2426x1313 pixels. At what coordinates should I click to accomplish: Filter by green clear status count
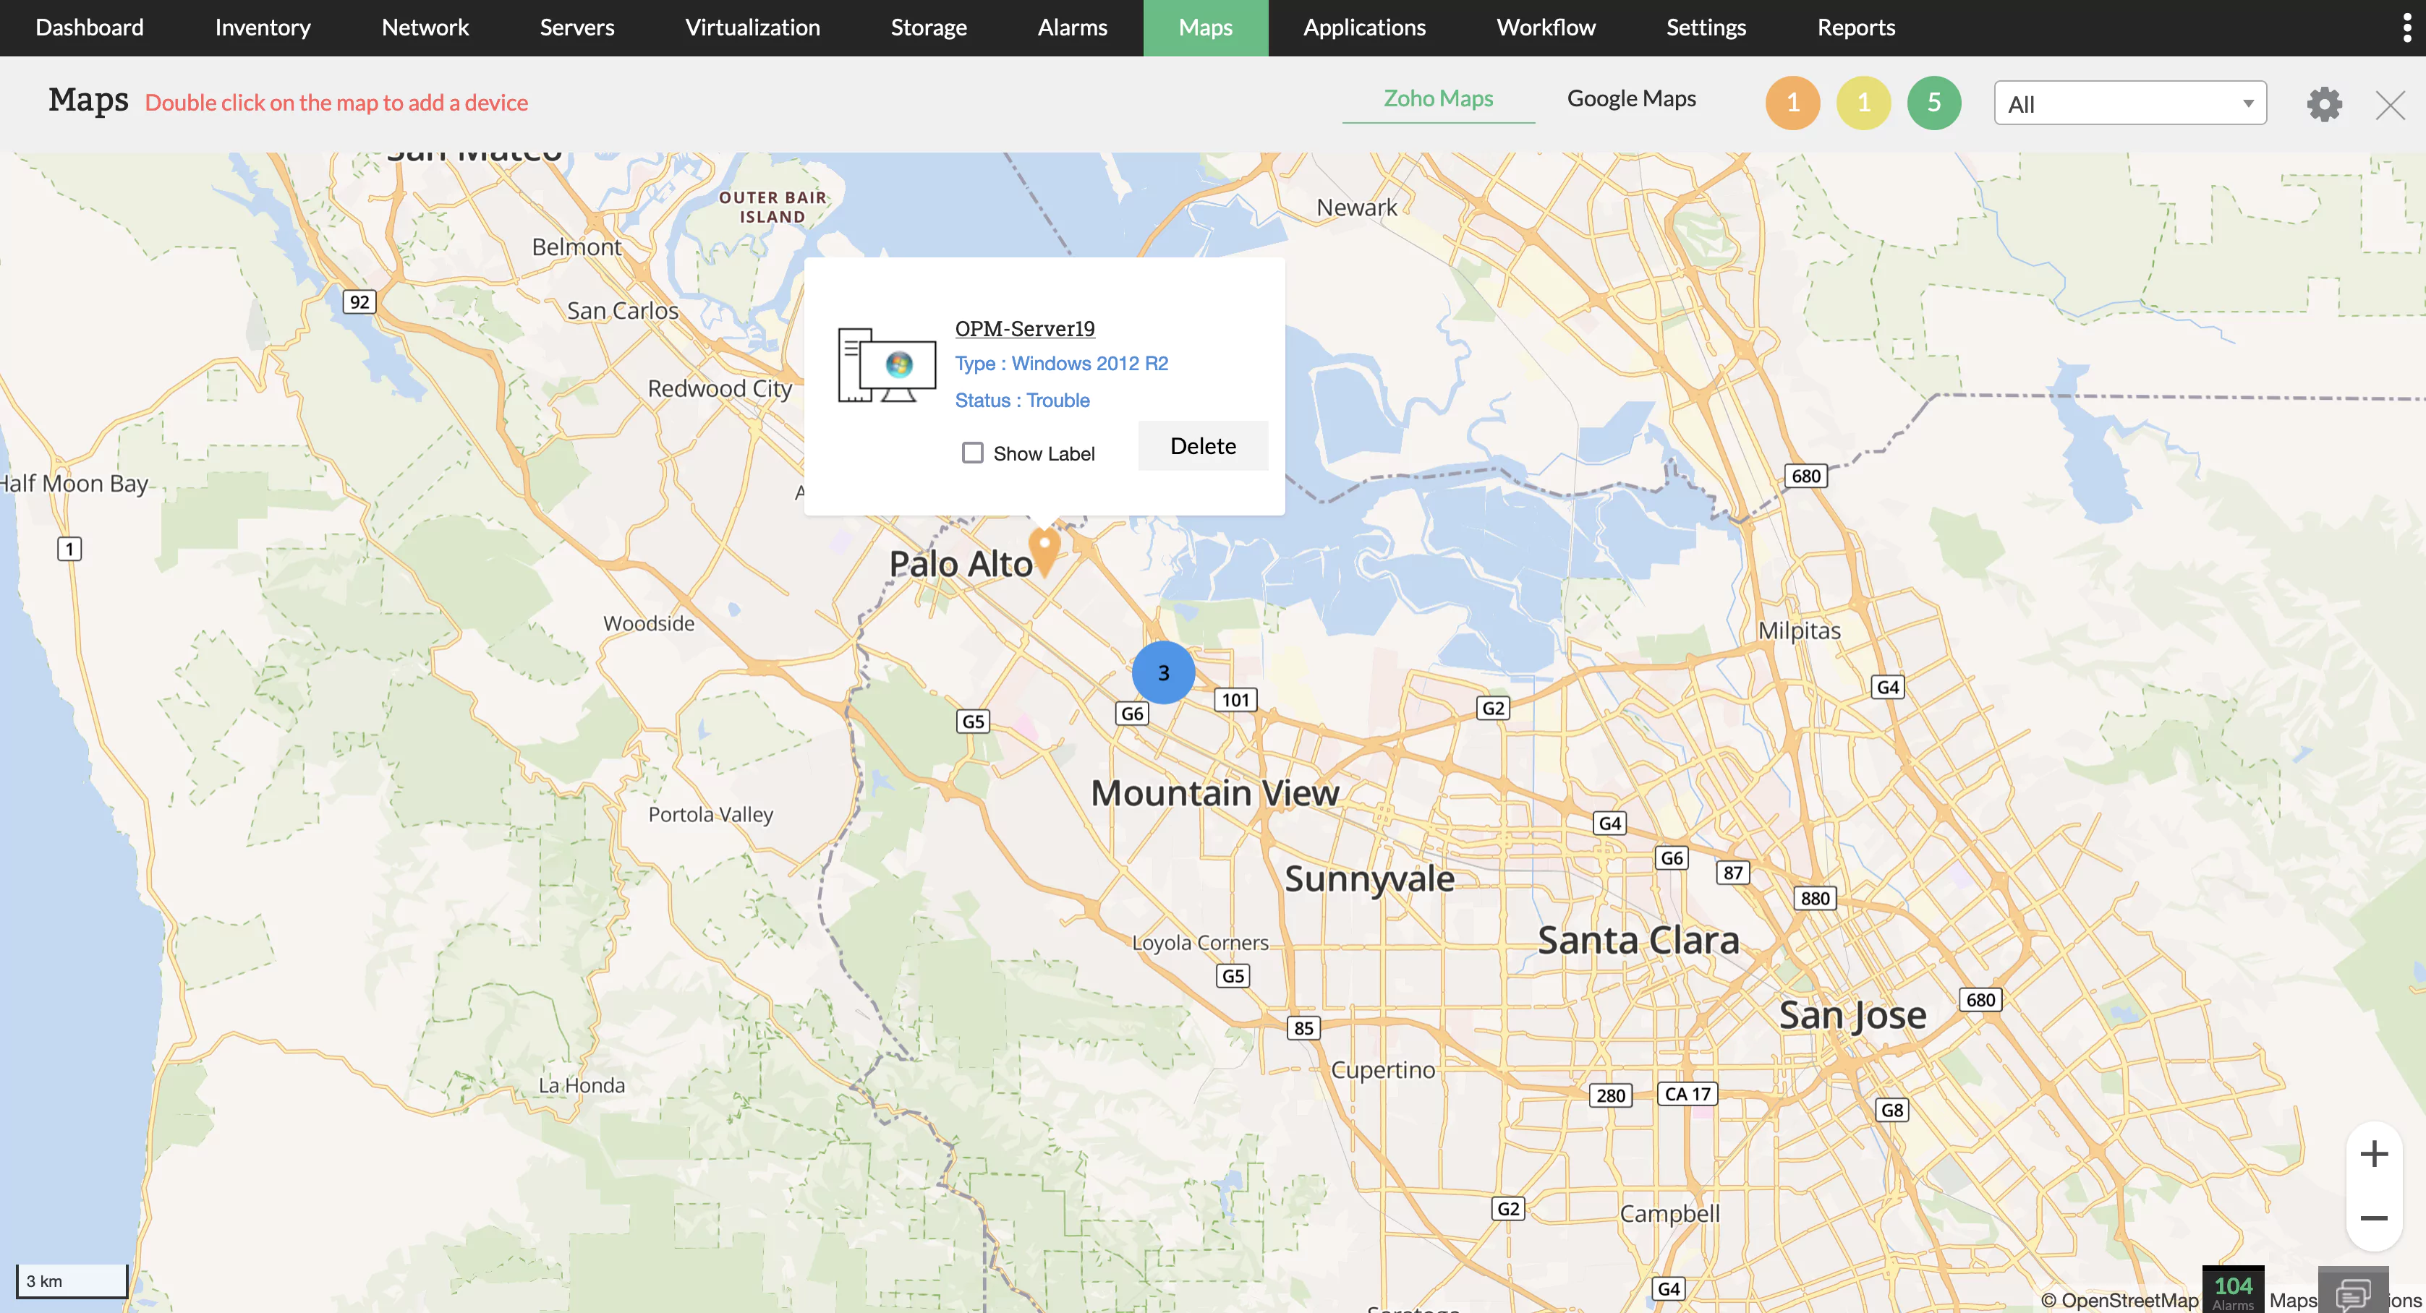tap(1933, 103)
